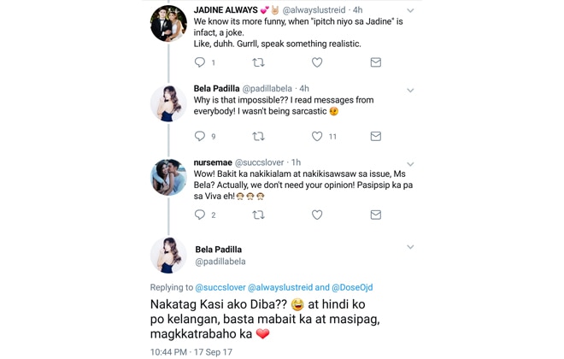564x359 pixels.
Task: Open options chevron on JADINE ALWAYS tweet
Action: pos(410,10)
